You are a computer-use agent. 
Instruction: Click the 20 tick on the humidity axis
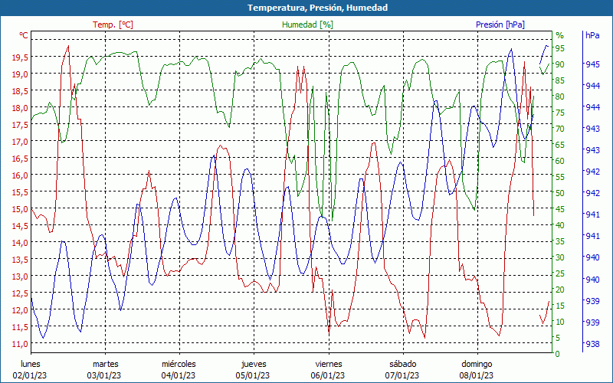[559, 290]
